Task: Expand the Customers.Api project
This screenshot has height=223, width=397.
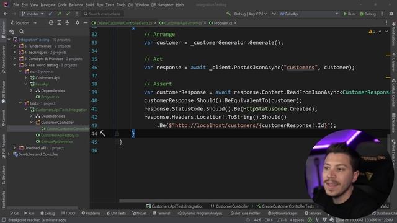Action: click(26, 78)
